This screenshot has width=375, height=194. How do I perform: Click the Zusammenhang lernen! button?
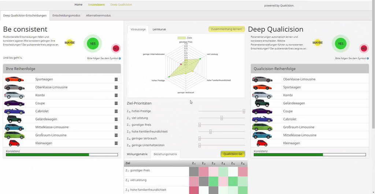tap(227, 29)
